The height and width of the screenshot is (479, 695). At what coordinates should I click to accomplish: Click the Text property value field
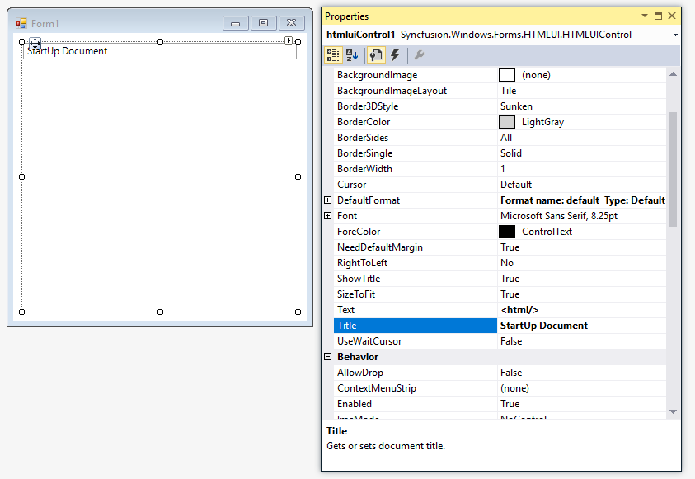577,310
